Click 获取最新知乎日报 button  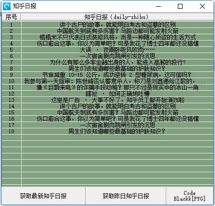(x=43, y=196)
